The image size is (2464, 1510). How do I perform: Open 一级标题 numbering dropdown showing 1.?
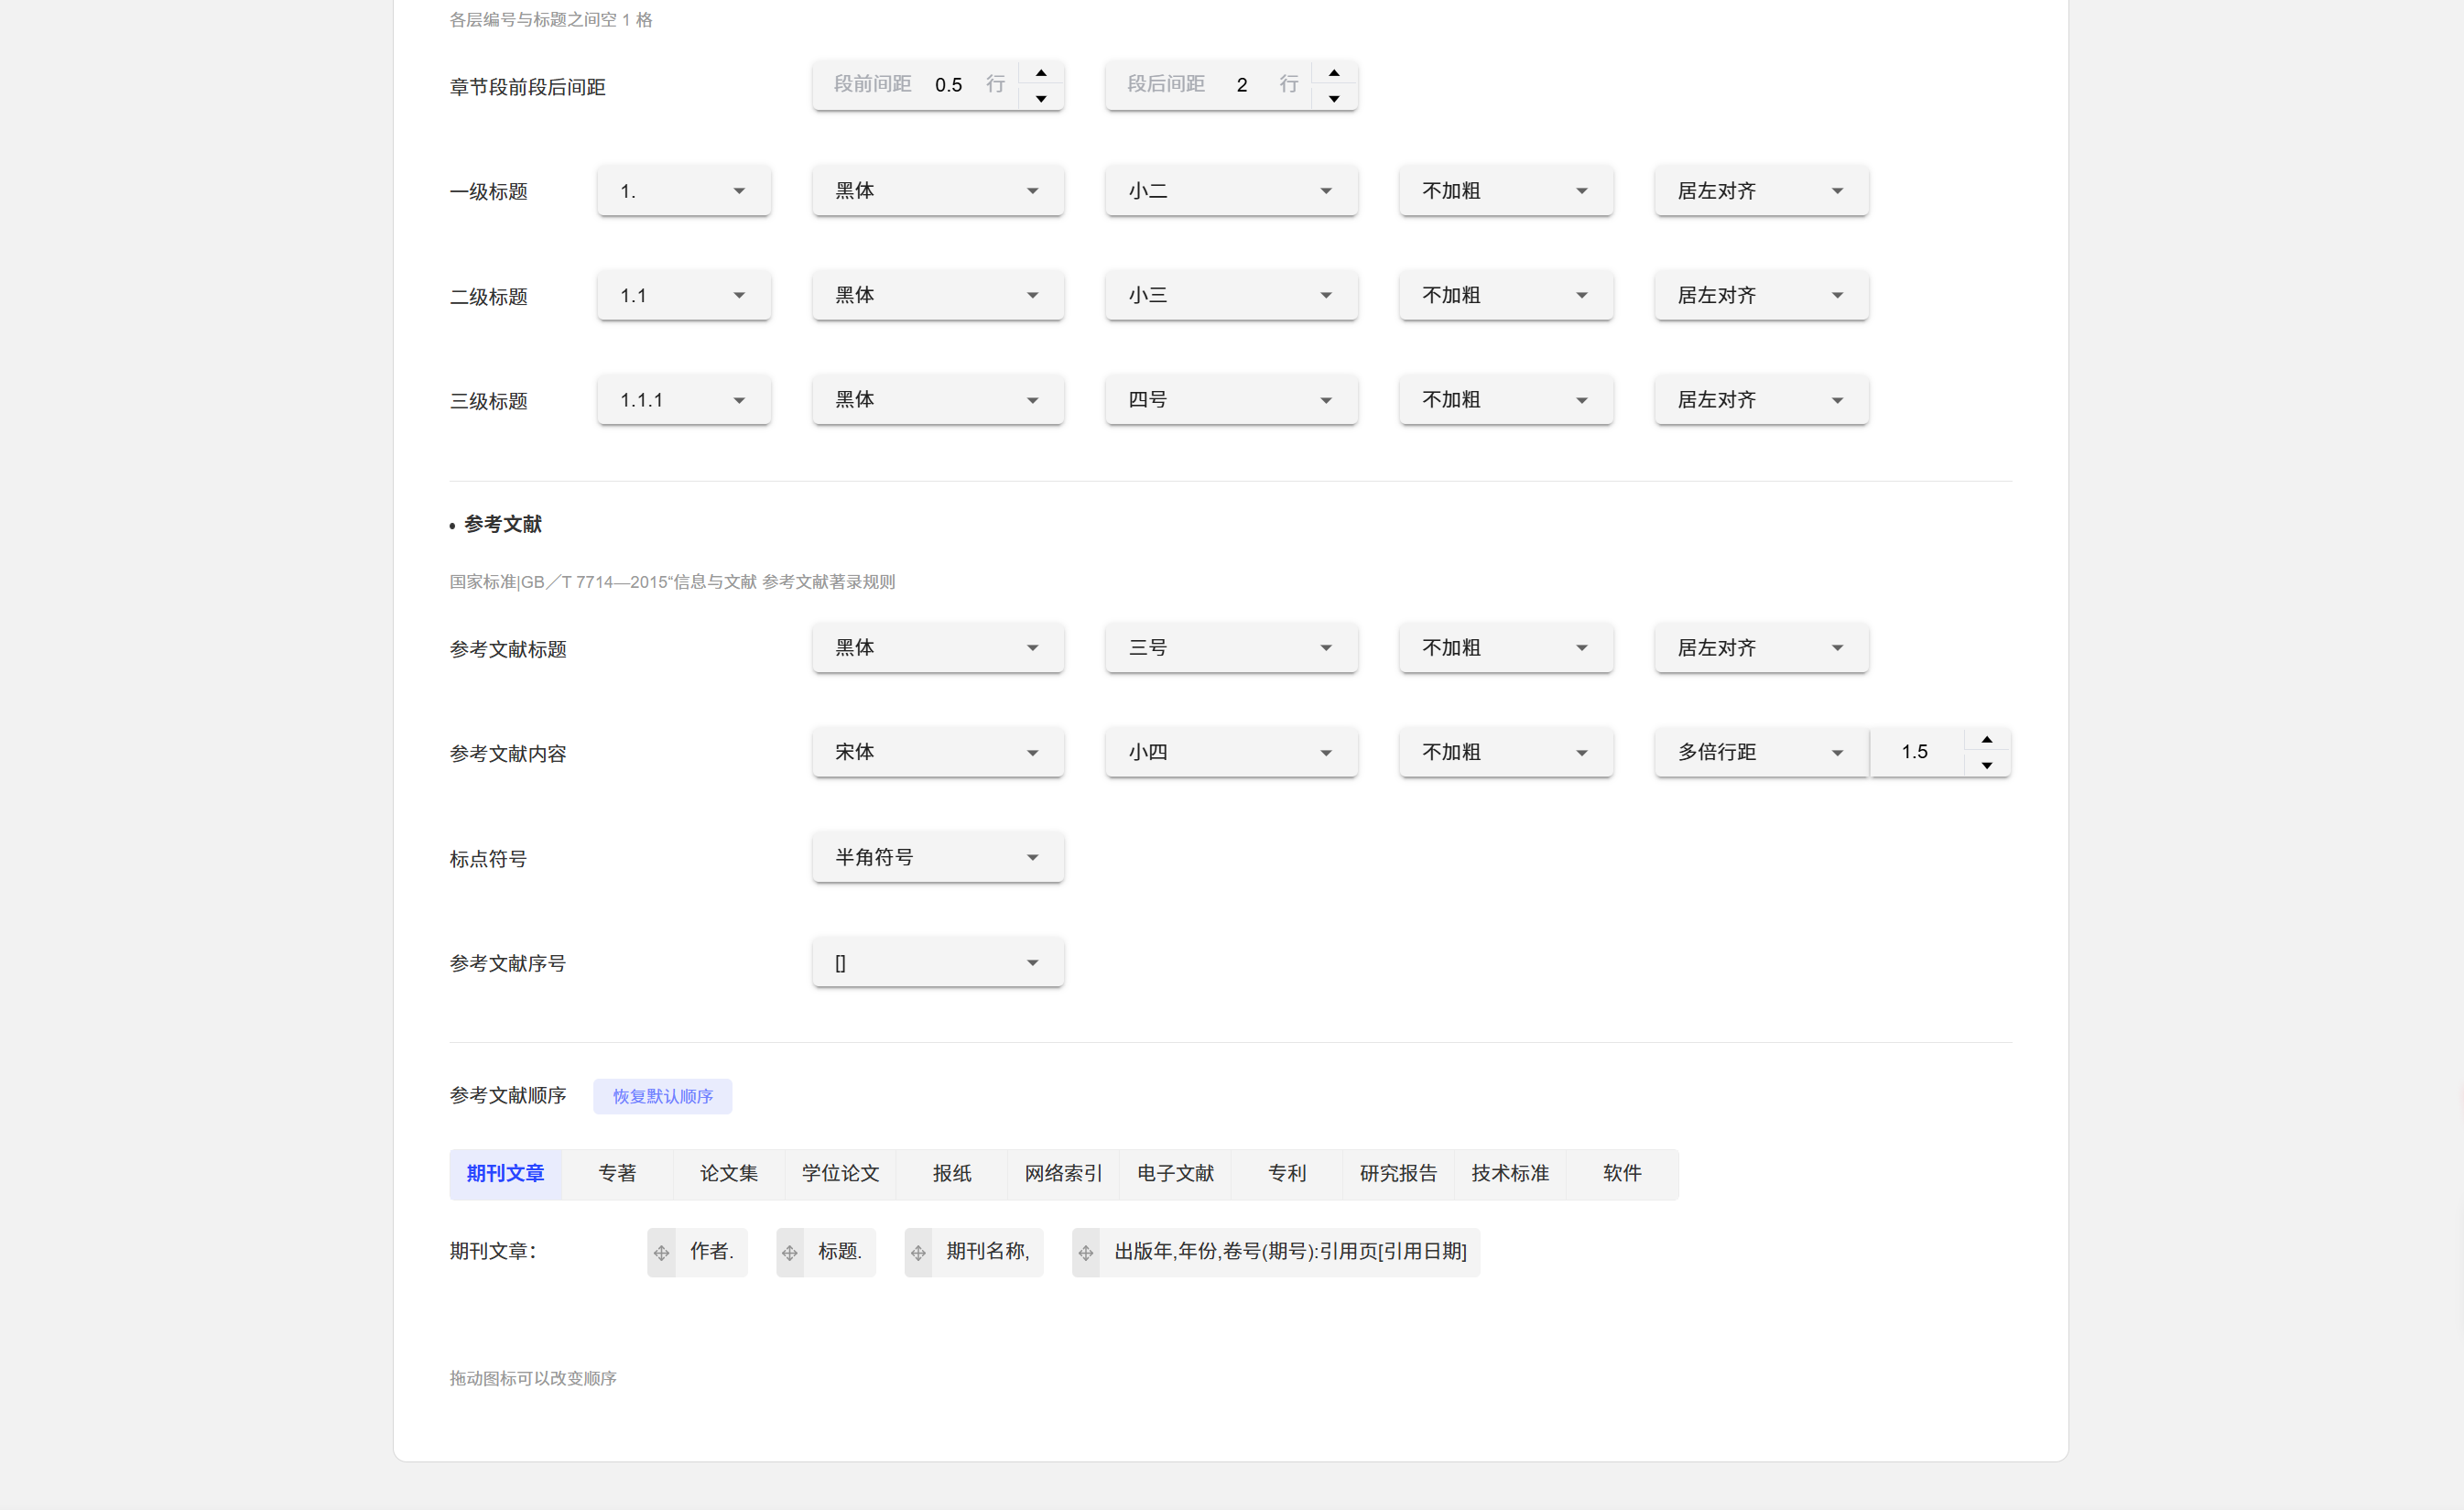click(684, 191)
